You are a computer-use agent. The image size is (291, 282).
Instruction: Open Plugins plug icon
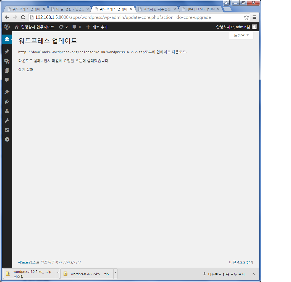pyautogui.click(x=7, y=102)
